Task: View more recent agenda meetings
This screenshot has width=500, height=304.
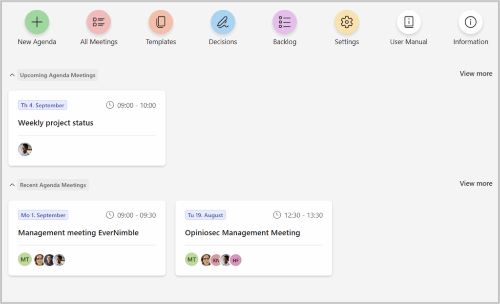Action: (476, 183)
